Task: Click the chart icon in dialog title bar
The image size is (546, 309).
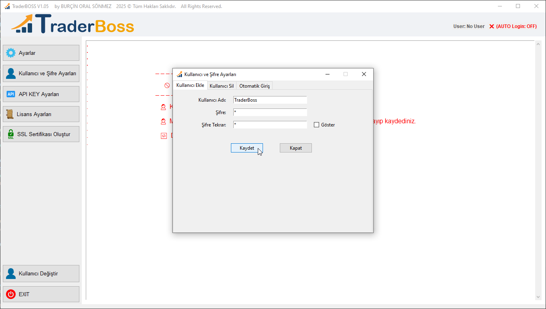Action: pos(179,74)
